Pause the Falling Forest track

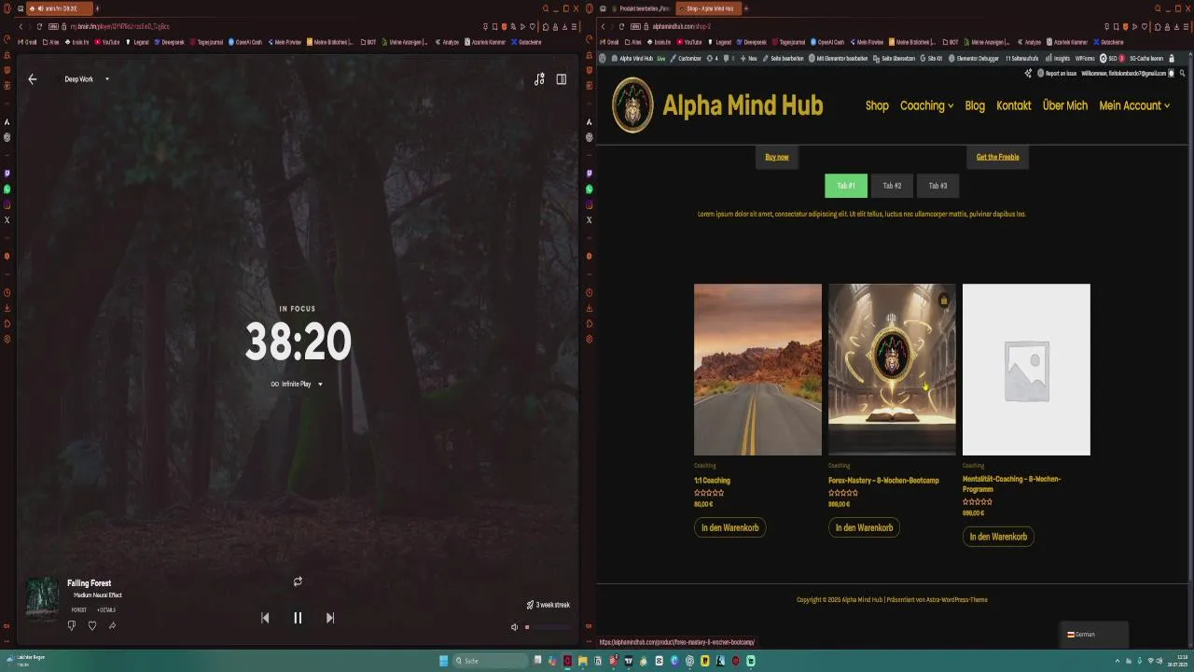298,618
